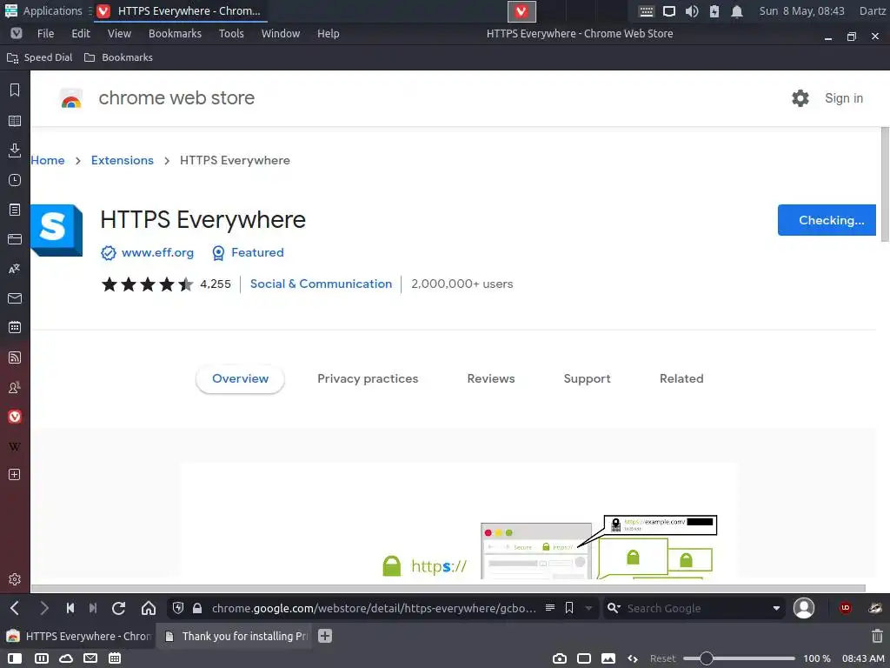Image resolution: width=890 pixels, height=668 pixels.
Task: Toggle image loading in status bar
Action: click(608, 659)
